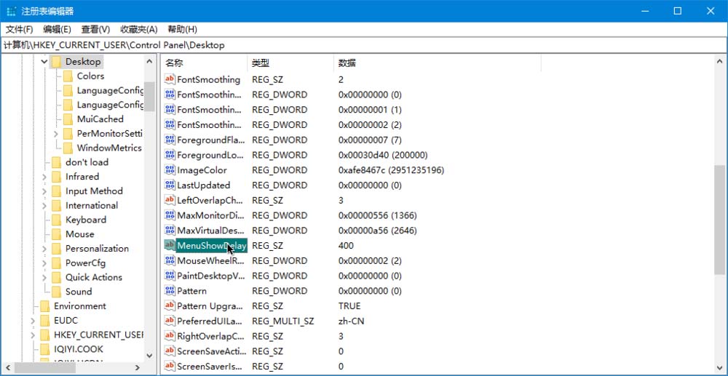This screenshot has height=376, width=728.
Task: Select the Sound folder icon
Action: (x=56, y=292)
